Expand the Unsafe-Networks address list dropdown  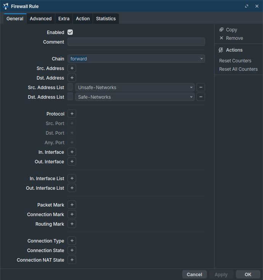point(135,88)
